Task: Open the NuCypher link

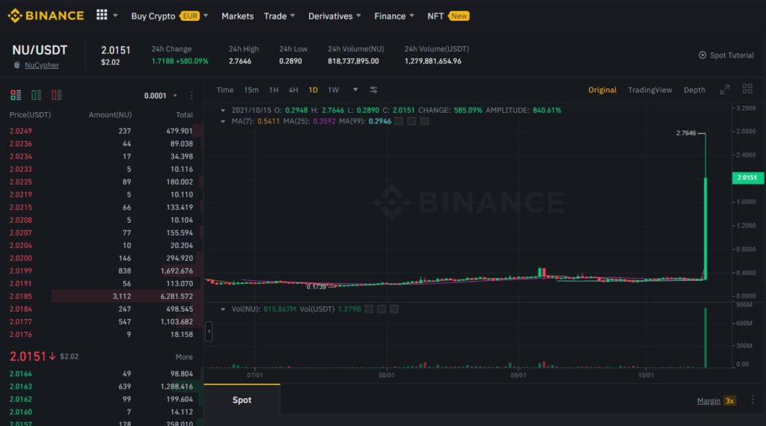Action: pos(42,65)
